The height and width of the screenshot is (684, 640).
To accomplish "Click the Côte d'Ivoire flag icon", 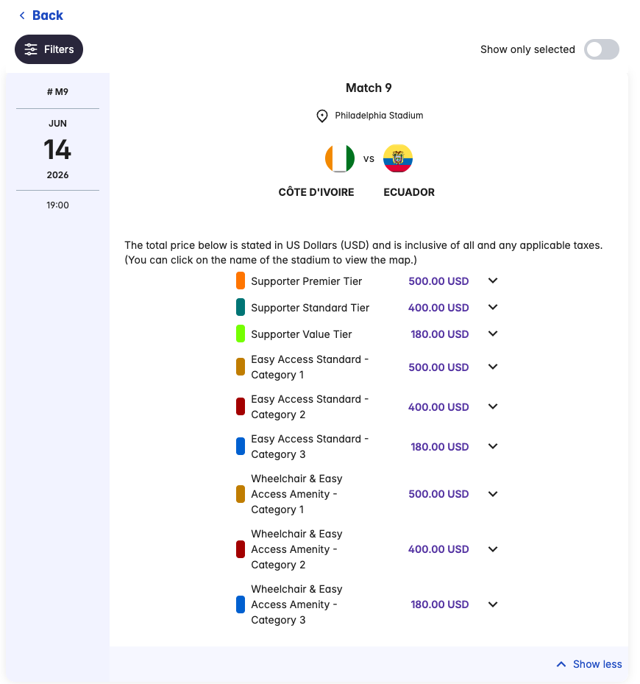I will 339,158.
